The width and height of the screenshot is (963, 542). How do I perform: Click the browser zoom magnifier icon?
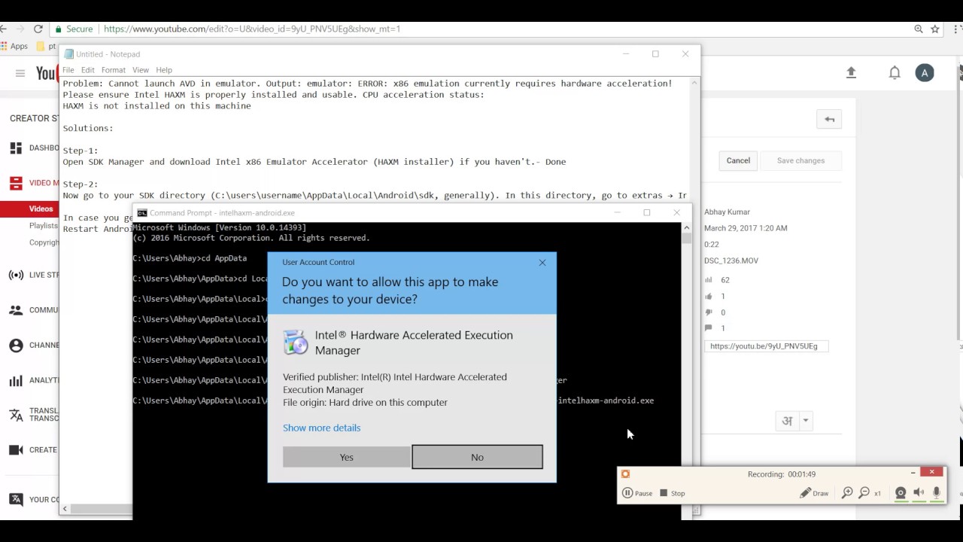(x=919, y=29)
